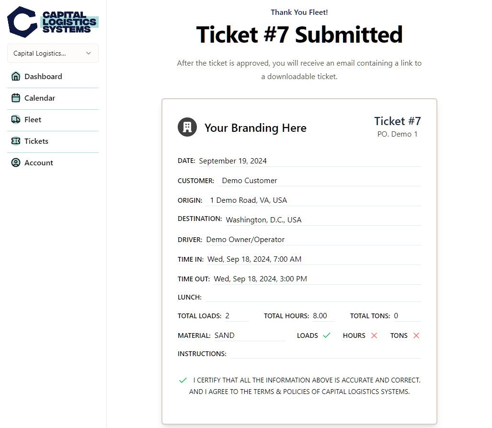
Task: Expand the company selector chevron arrow
Action: click(x=89, y=53)
